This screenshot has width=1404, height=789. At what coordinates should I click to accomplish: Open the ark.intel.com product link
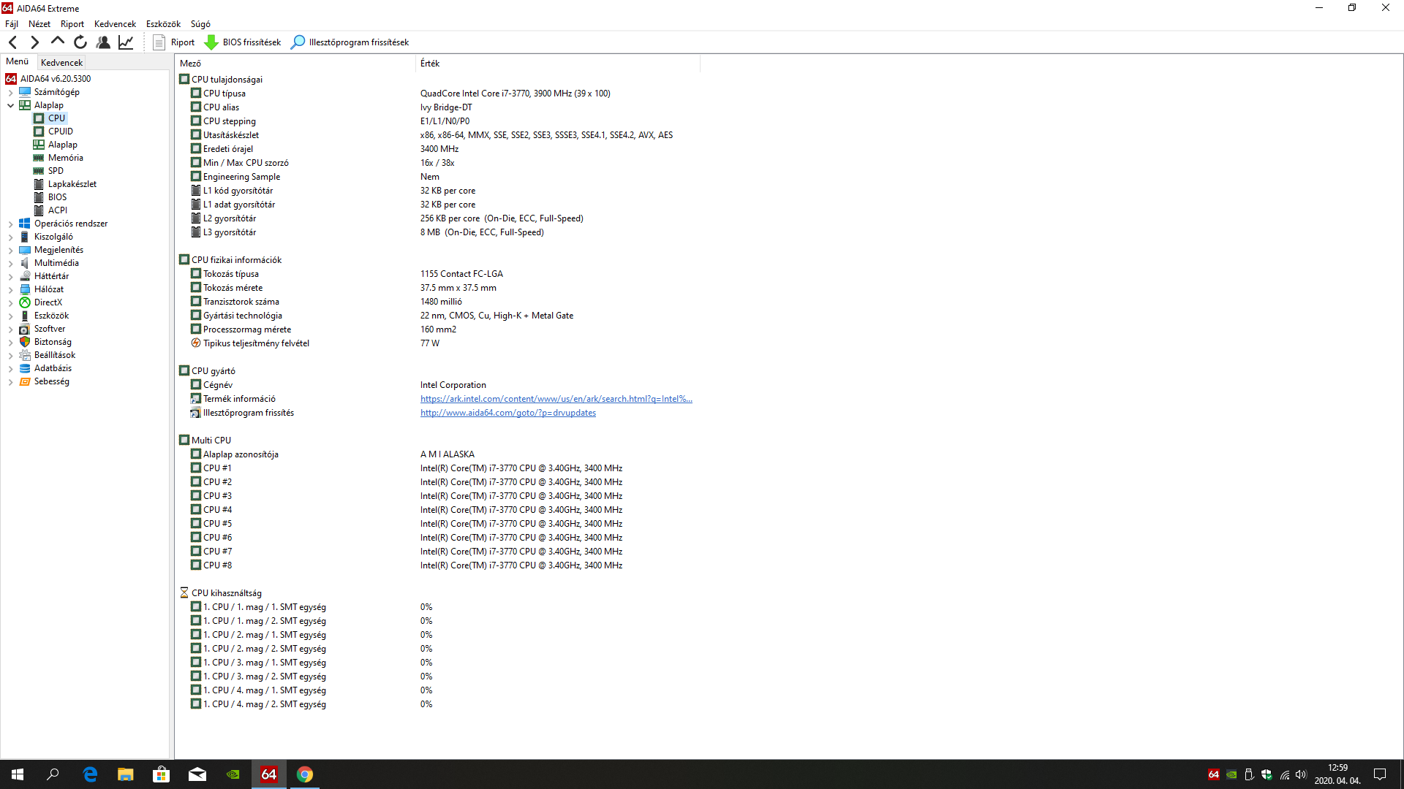(x=556, y=399)
